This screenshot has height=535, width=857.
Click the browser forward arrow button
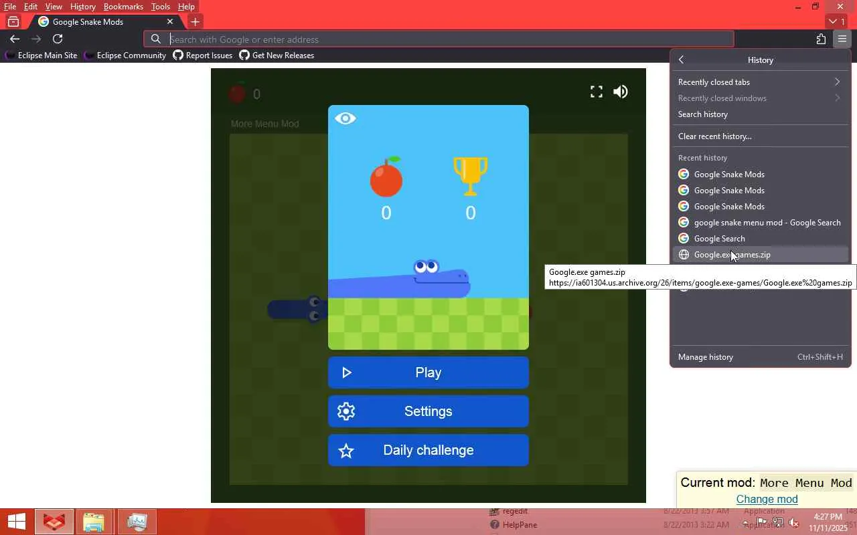36,39
